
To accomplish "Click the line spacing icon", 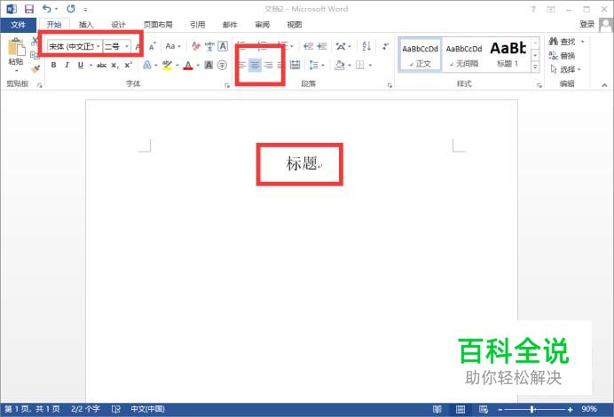I will [x=314, y=65].
